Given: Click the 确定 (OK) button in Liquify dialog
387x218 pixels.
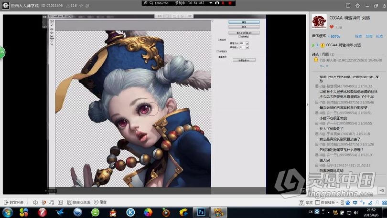Looking at the screenshot, I should (x=244, y=22).
